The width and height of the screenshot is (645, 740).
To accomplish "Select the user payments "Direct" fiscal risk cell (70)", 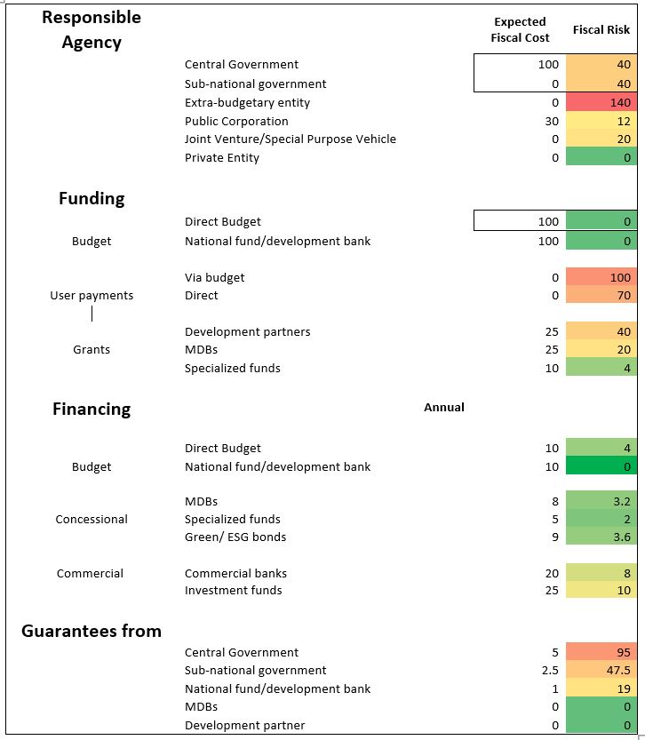I will [601, 296].
